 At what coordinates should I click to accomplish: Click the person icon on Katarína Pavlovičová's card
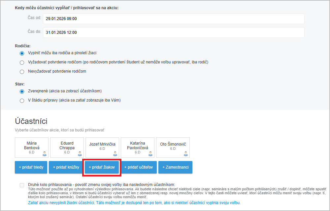(x=150, y=153)
